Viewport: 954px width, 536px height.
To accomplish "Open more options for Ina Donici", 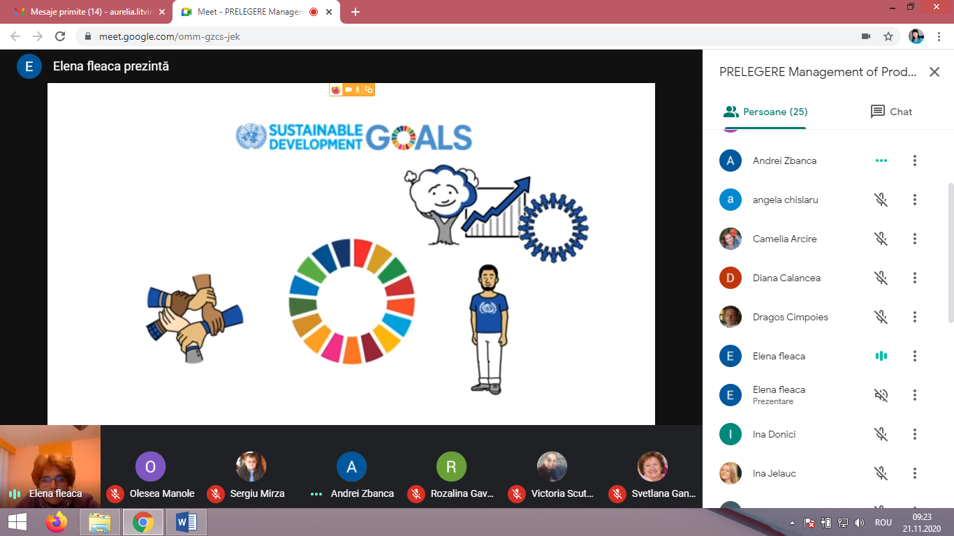I will tap(915, 434).
